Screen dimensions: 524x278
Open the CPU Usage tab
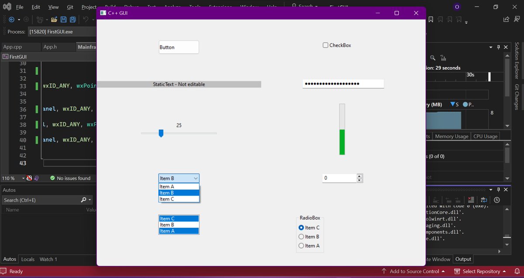coord(485,136)
